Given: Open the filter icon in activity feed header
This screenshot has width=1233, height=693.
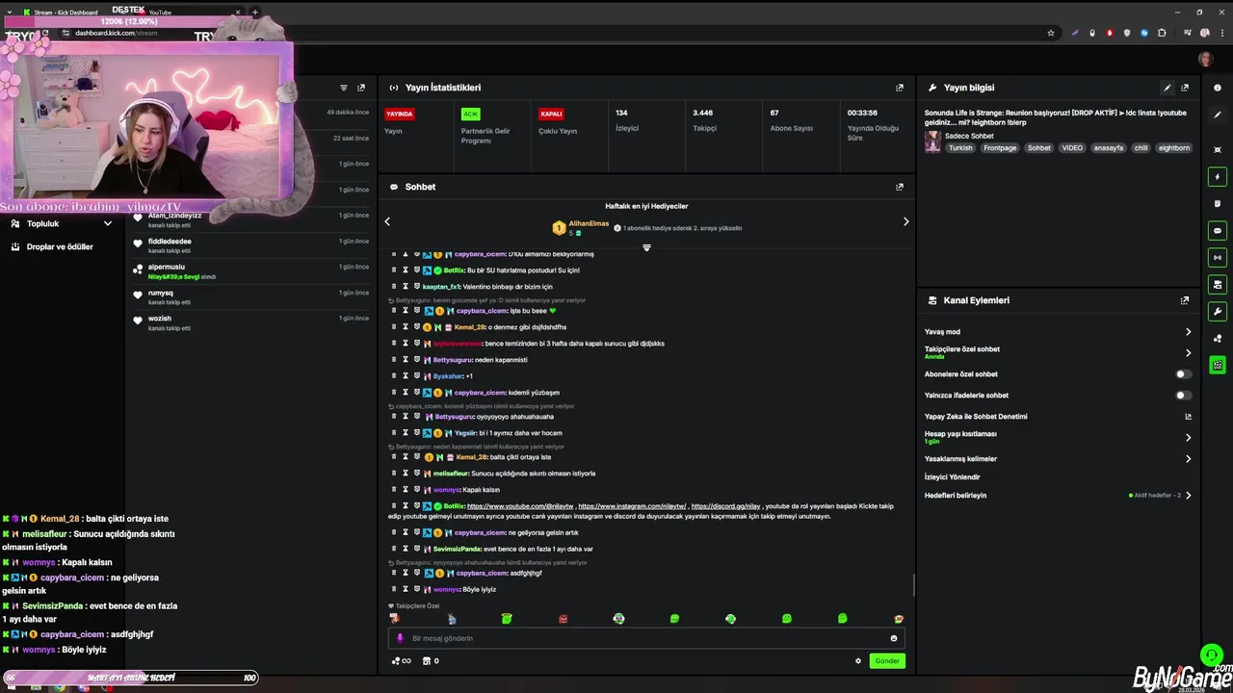Looking at the screenshot, I should click(344, 88).
